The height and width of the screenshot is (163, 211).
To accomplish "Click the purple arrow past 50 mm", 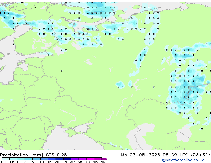I will click(105, 159).
